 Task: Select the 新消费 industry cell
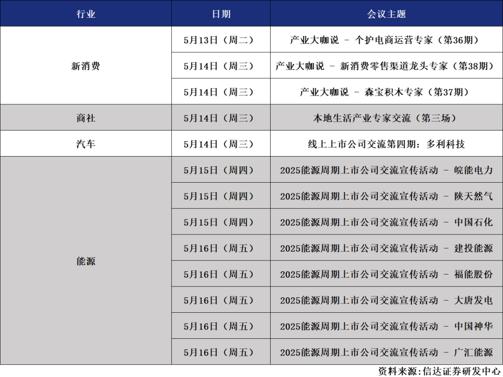86,65
